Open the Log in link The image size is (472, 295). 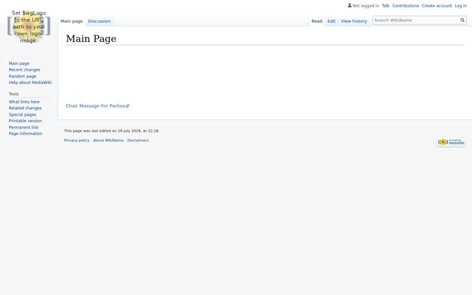[461, 6]
